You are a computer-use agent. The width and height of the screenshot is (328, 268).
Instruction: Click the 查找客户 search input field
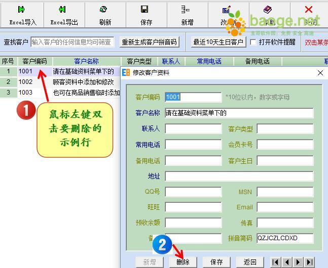point(72,42)
